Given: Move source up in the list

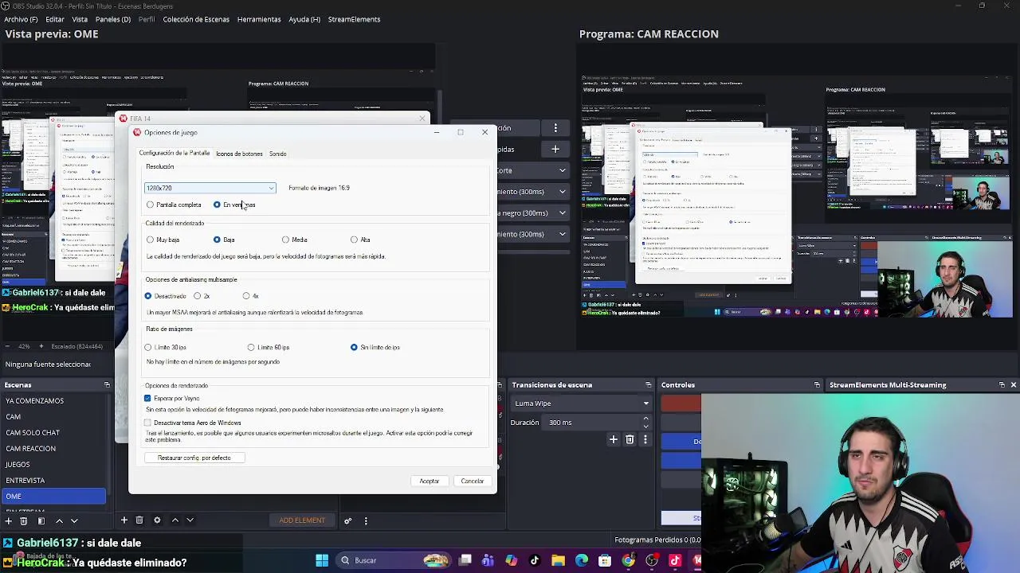Looking at the screenshot, I should click(x=175, y=520).
